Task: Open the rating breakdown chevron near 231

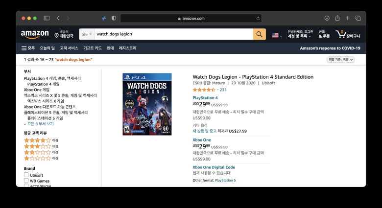Action: [x=217, y=90]
